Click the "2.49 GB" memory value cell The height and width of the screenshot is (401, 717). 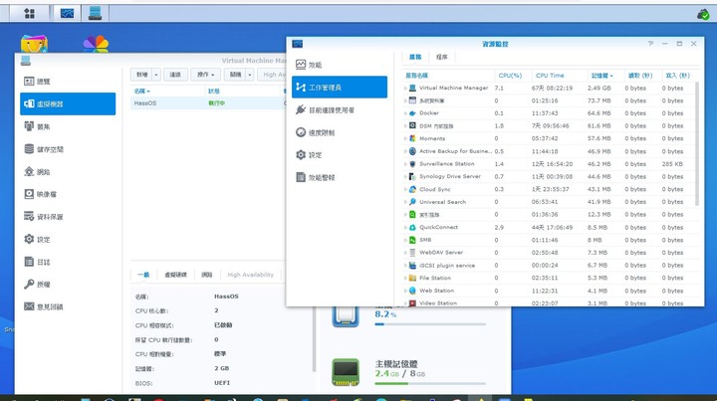[599, 88]
